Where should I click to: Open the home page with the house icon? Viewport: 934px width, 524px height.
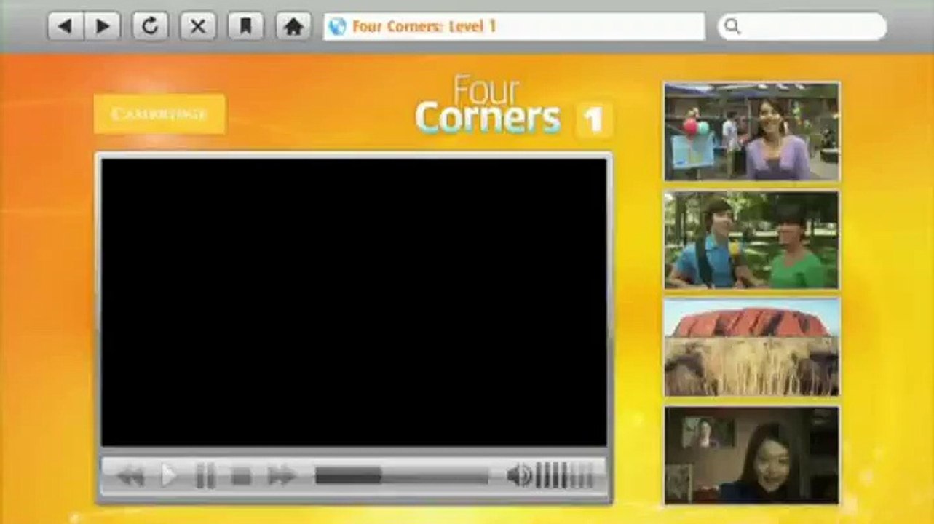pos(293,27)
